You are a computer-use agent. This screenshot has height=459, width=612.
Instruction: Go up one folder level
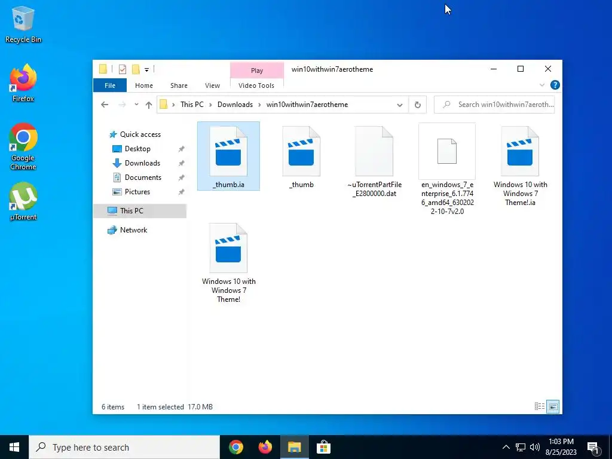[149, 105]
